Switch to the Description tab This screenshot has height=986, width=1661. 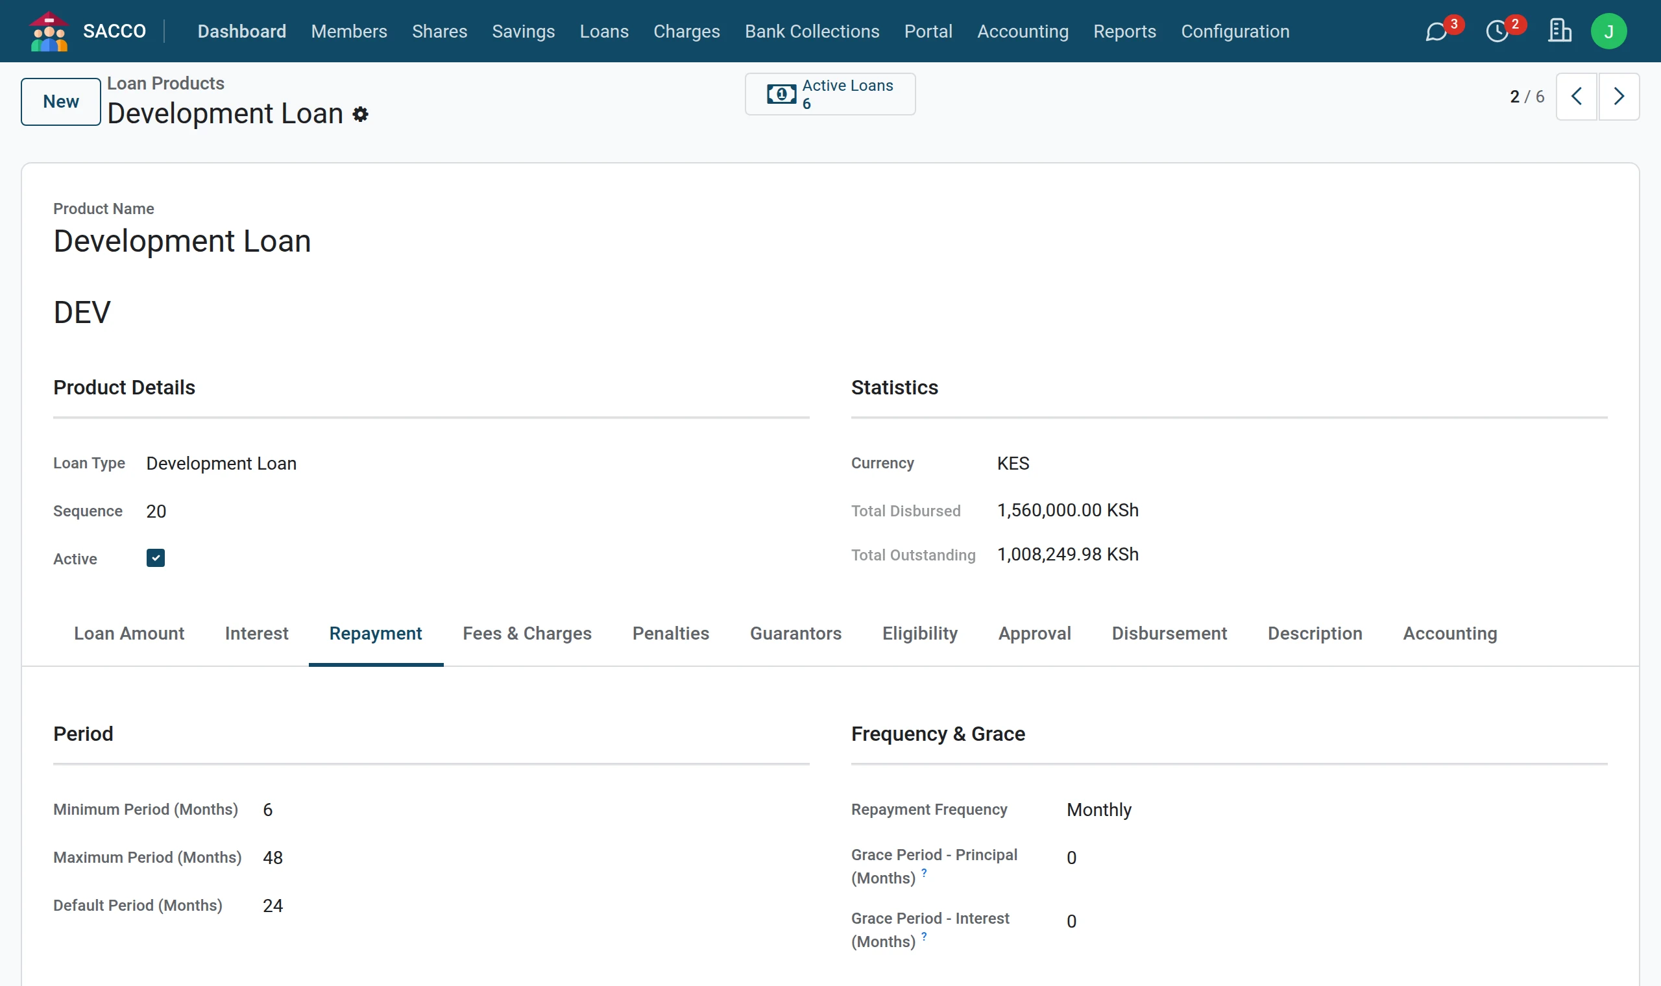point(1315,633)
